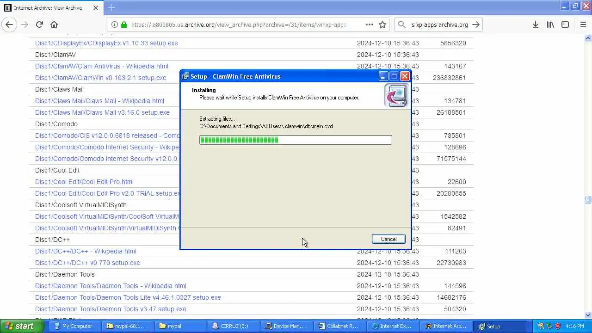Open the browser home page
Screen dimensions: 592x333
[x=54, y=25]
